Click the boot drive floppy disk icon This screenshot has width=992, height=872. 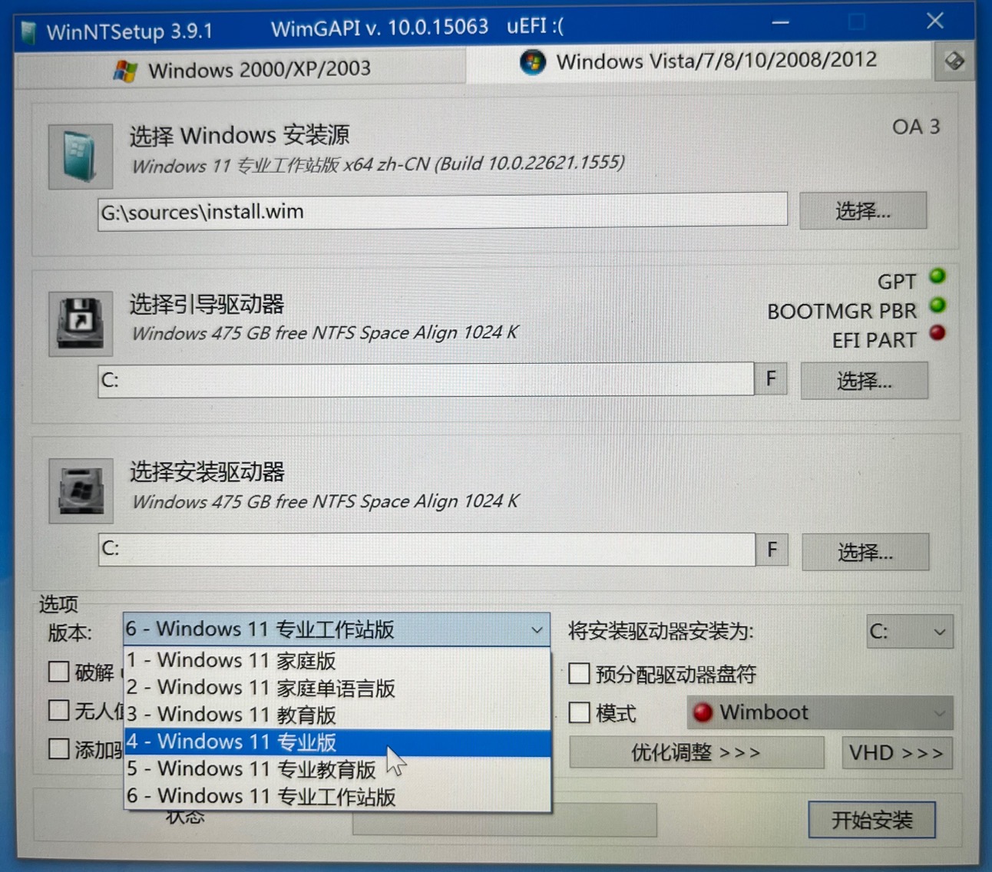(81, 323)
